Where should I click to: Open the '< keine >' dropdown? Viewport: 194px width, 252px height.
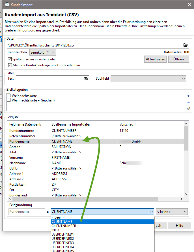click(172, 212)
